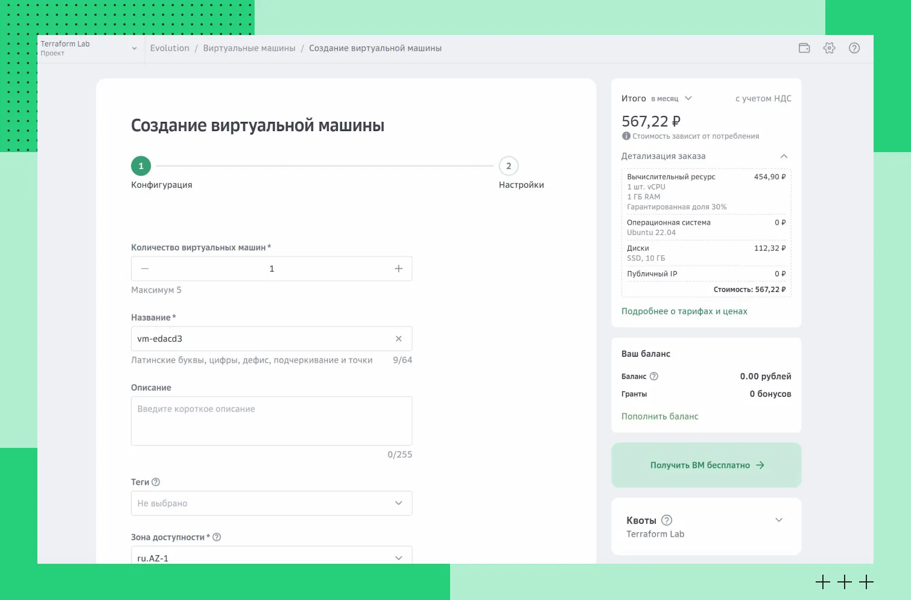Click the help question mark icon in top bar

tap(854, 48)
